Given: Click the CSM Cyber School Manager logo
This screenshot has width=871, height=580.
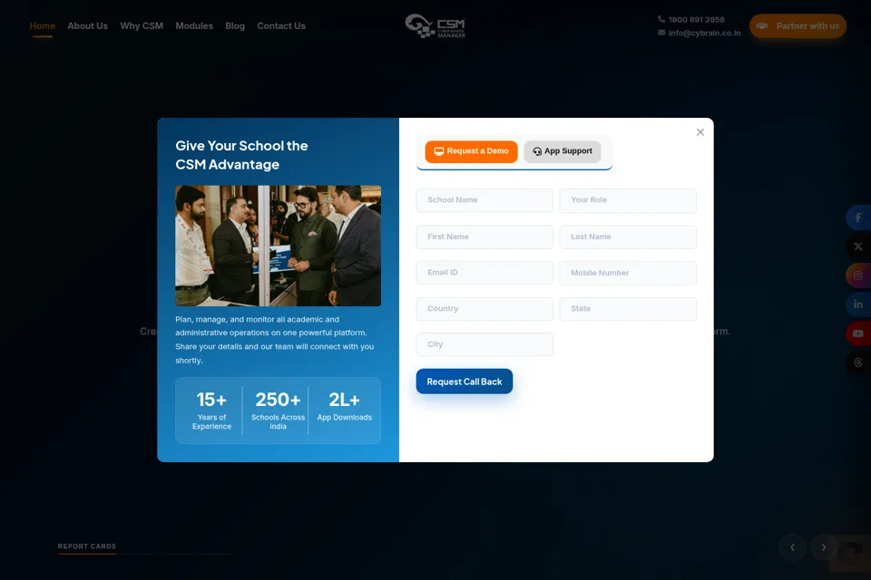Looking at the screenshot, I should [x=435, y=25].
